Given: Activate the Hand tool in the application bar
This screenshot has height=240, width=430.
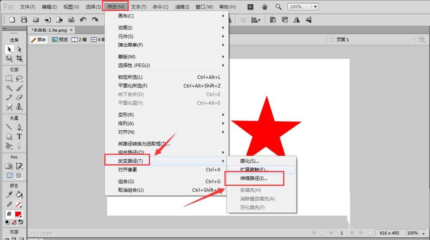Looking at the screenshot, I should coord(265,7).
